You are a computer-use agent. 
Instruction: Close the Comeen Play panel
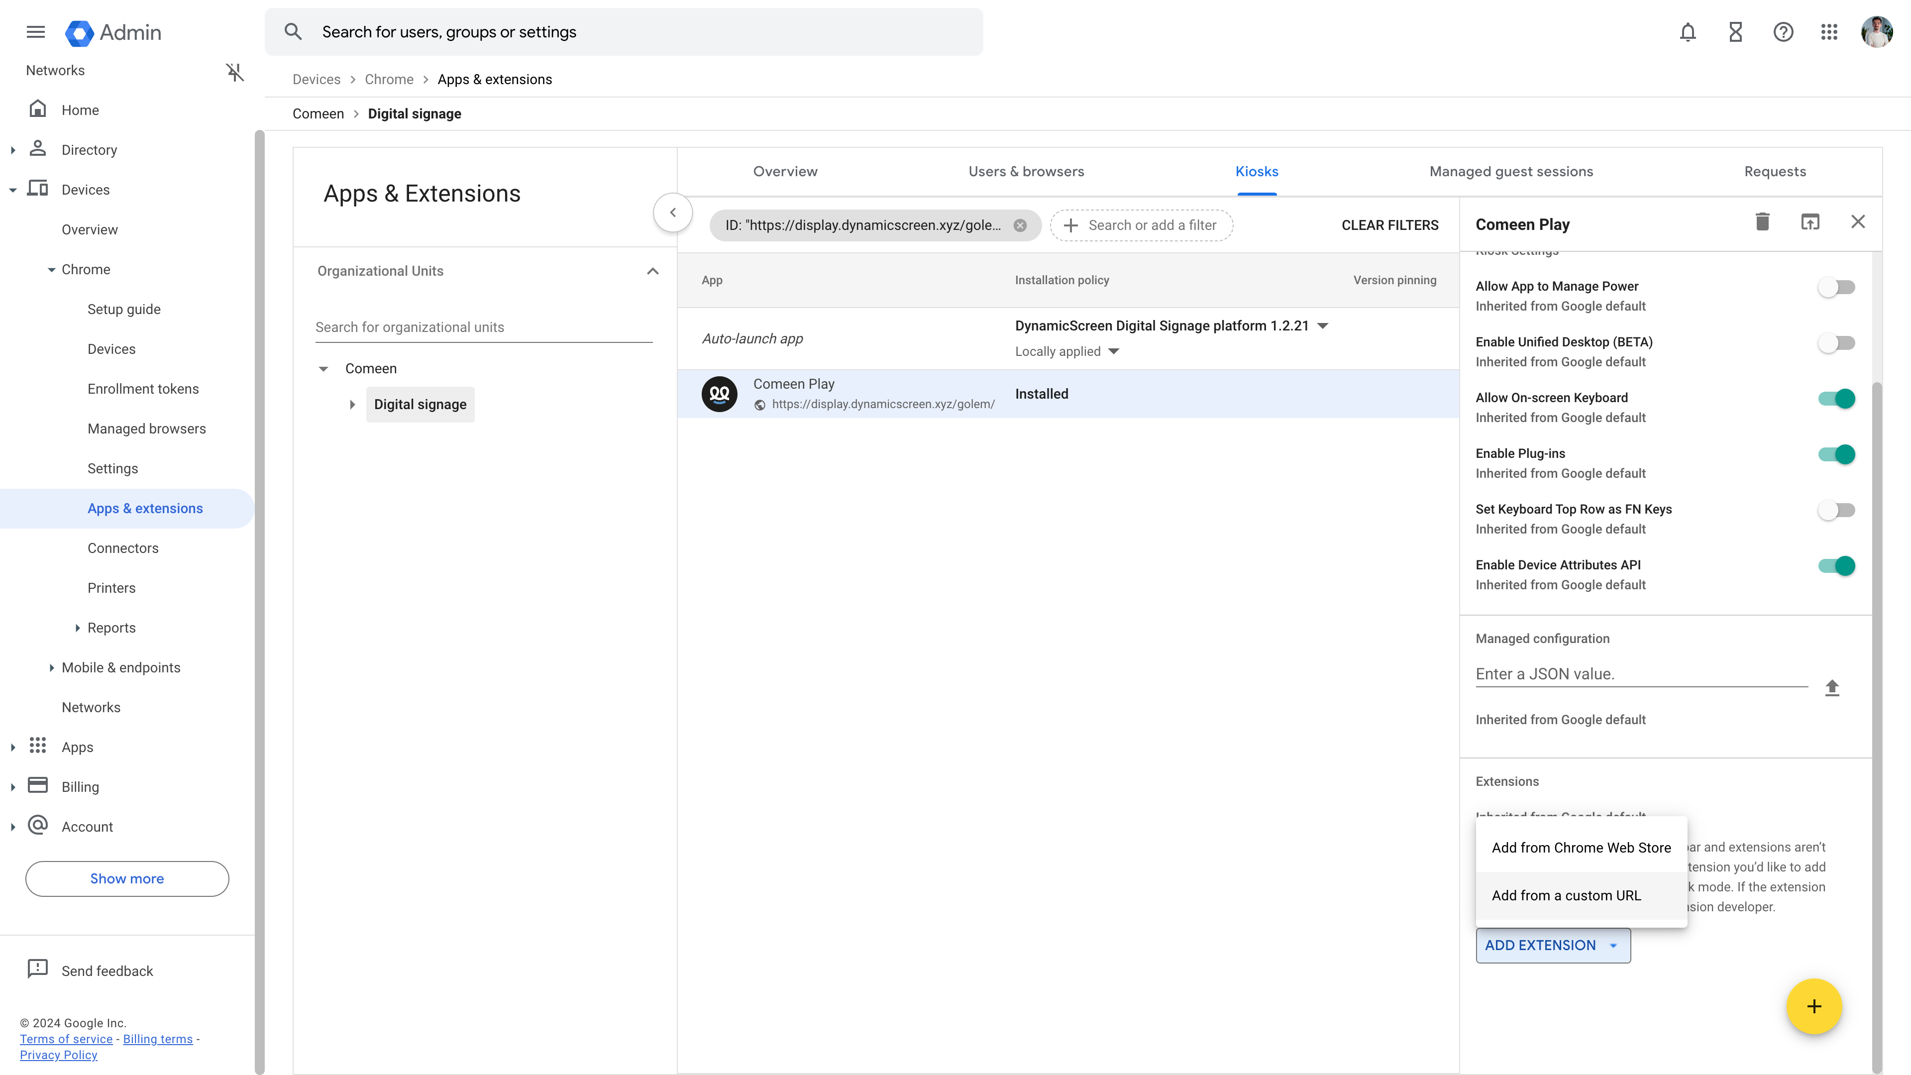point(1858,222)
